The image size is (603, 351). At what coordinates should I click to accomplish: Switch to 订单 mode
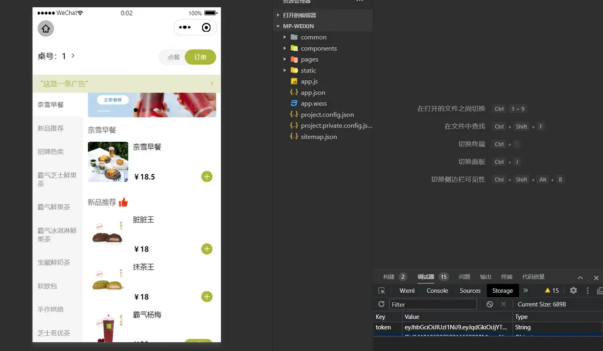200,57
